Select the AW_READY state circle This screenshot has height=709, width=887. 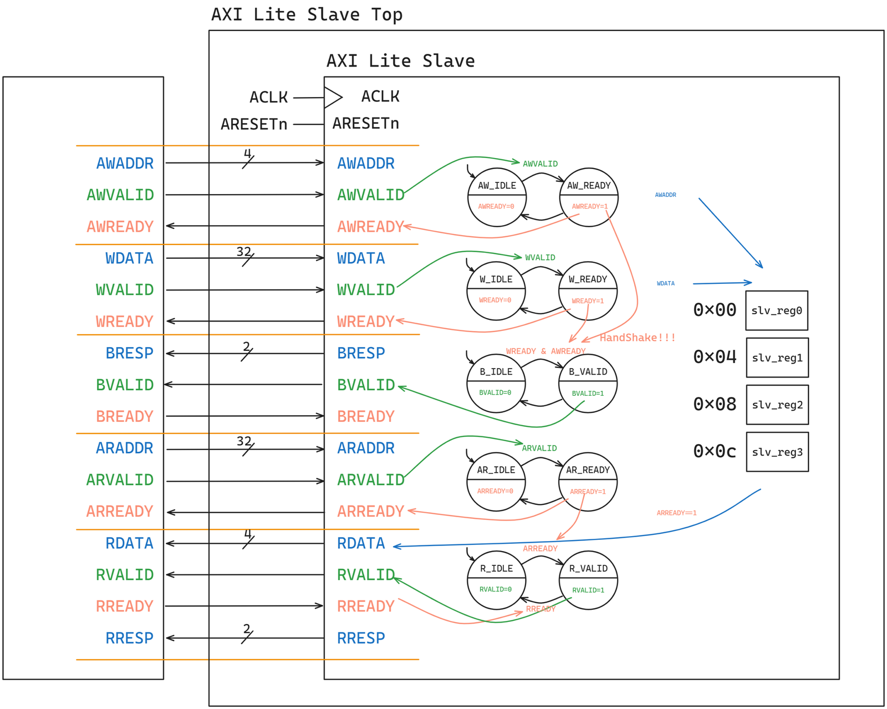pos(589,197)
